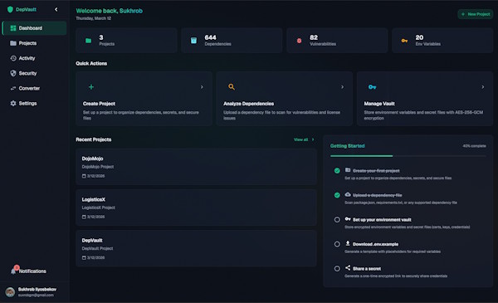This screenshot has width=498, height=303.
Task: Click the Dependencies package box icon
Action: pyautogui.click(x=193, y=41)
